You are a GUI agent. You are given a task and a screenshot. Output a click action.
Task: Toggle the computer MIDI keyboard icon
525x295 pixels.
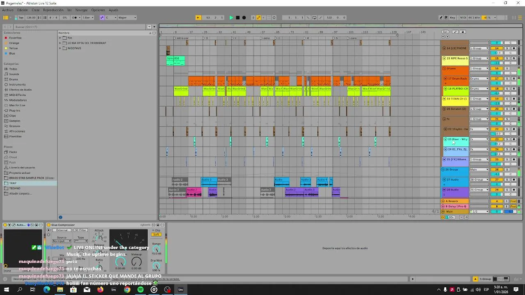446,18
